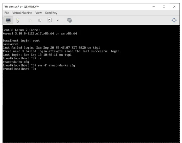
Task: Open the Send Key menu
Action: 51,13
